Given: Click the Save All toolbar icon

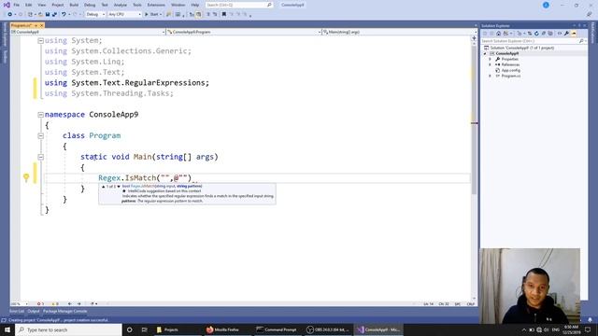Looking at the screenshot, I should (x=54, y=15).
